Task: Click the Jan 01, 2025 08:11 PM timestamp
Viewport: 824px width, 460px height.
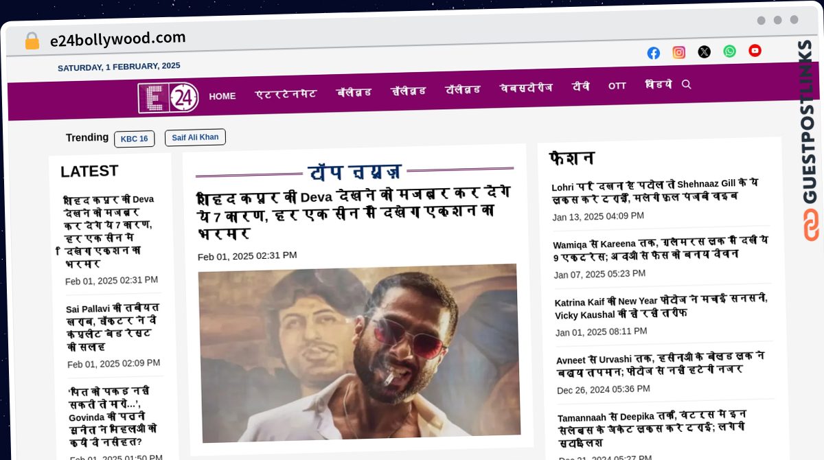Action: point(602,332)
